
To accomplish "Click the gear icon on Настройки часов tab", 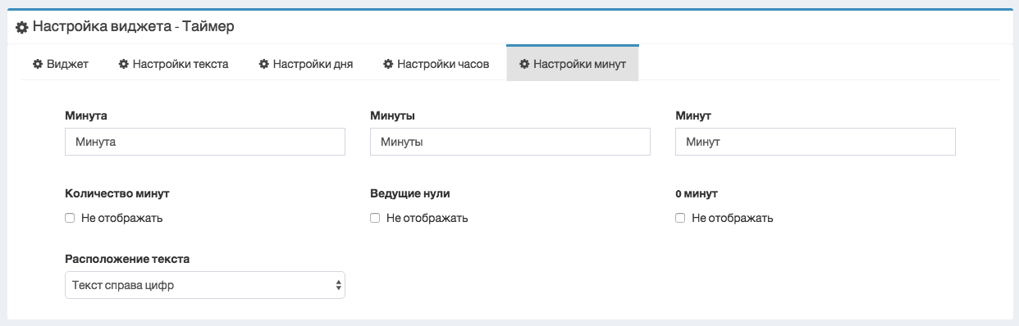I will tap(388, 64).
